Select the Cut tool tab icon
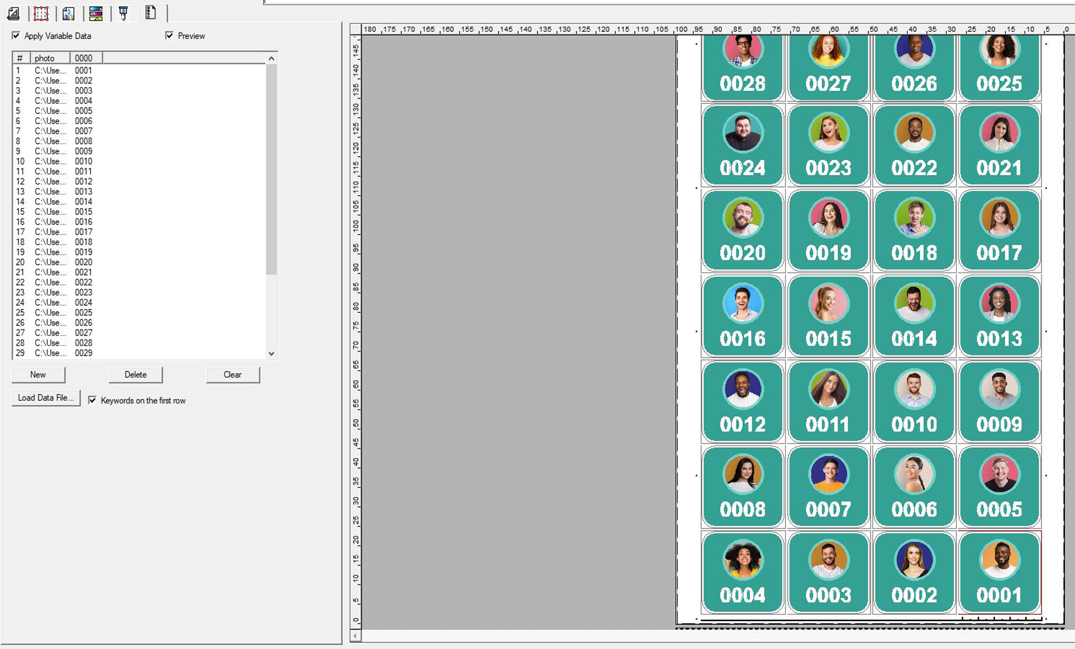This screenshot has width=1075, height=649. [123, 13]
